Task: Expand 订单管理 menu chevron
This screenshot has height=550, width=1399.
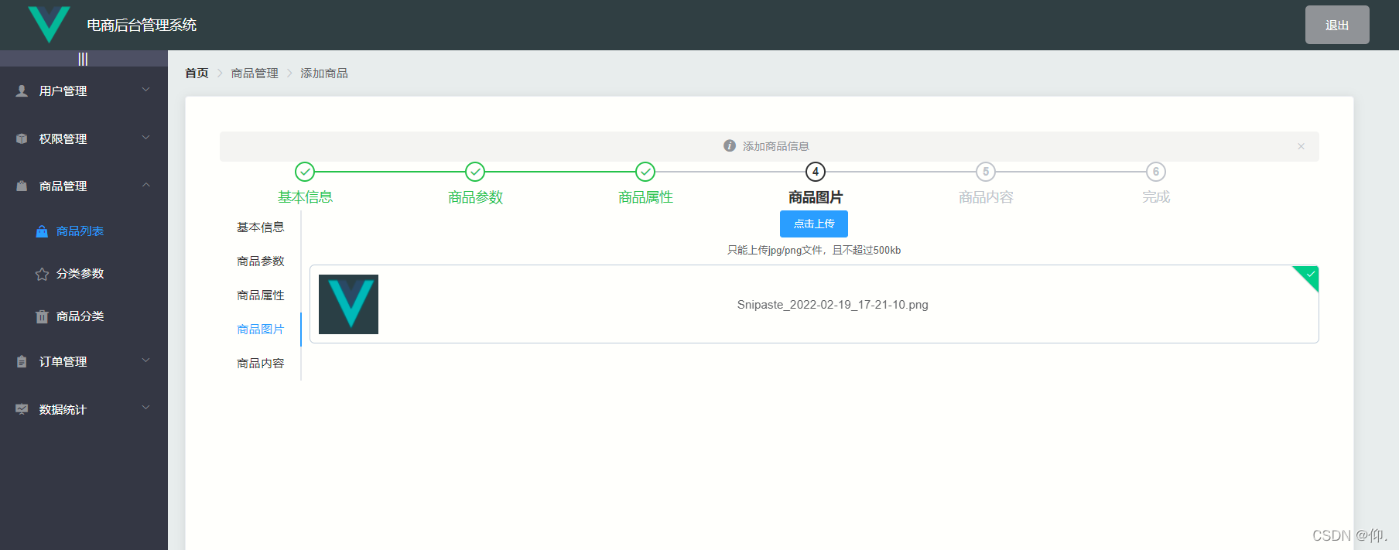Action: coord(145,360)
